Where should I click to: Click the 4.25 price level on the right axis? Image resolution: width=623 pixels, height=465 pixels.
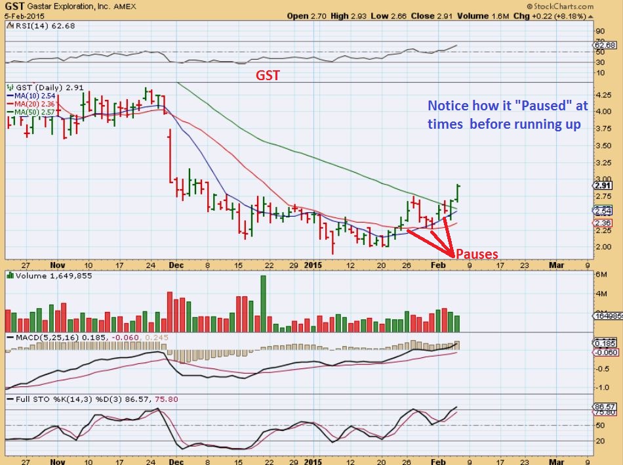click(x=603, y=95)
